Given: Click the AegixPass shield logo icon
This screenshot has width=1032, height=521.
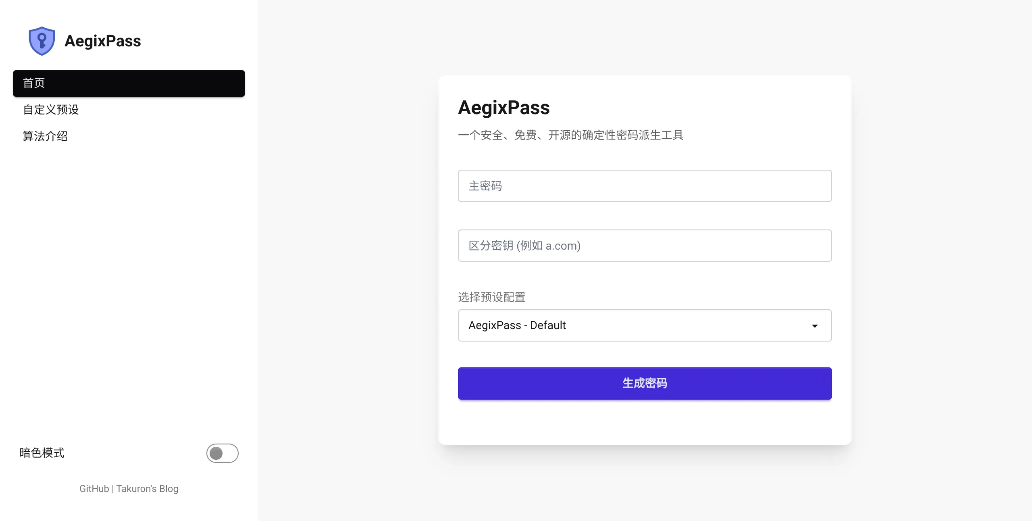Looking at the screenshot, I should pyautogui.click(x=42, y=41).
